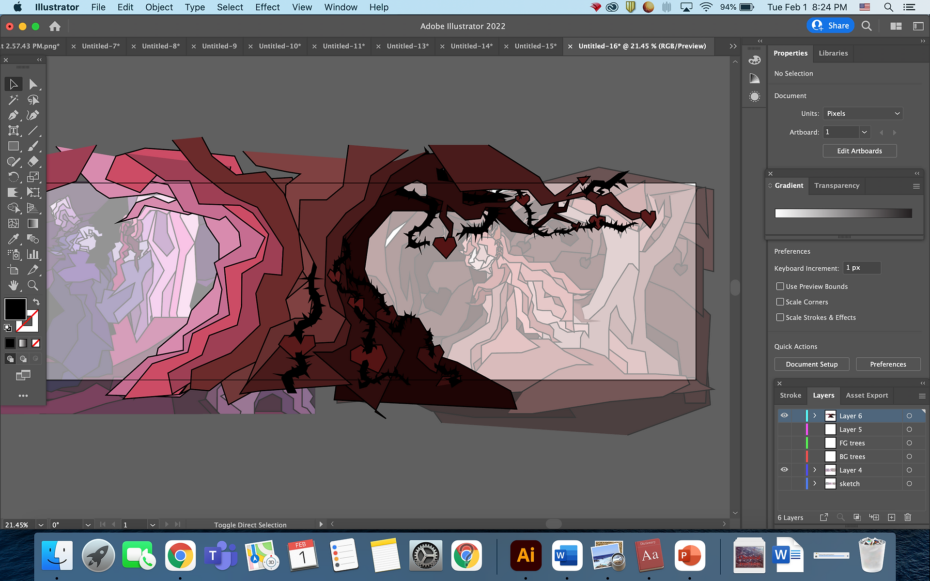
Task: Open the Object menu
Action: click(x=159, y=7)
